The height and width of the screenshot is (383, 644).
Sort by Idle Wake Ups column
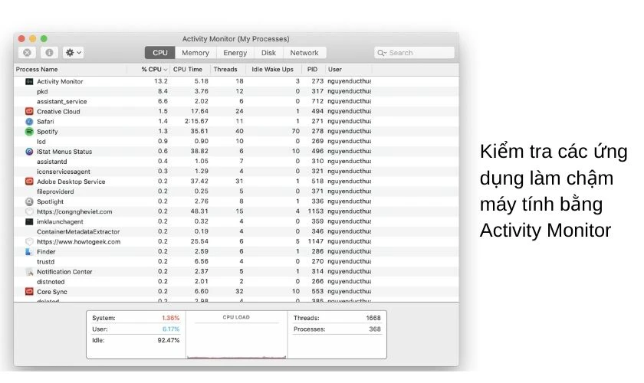[x=274, y=70]
